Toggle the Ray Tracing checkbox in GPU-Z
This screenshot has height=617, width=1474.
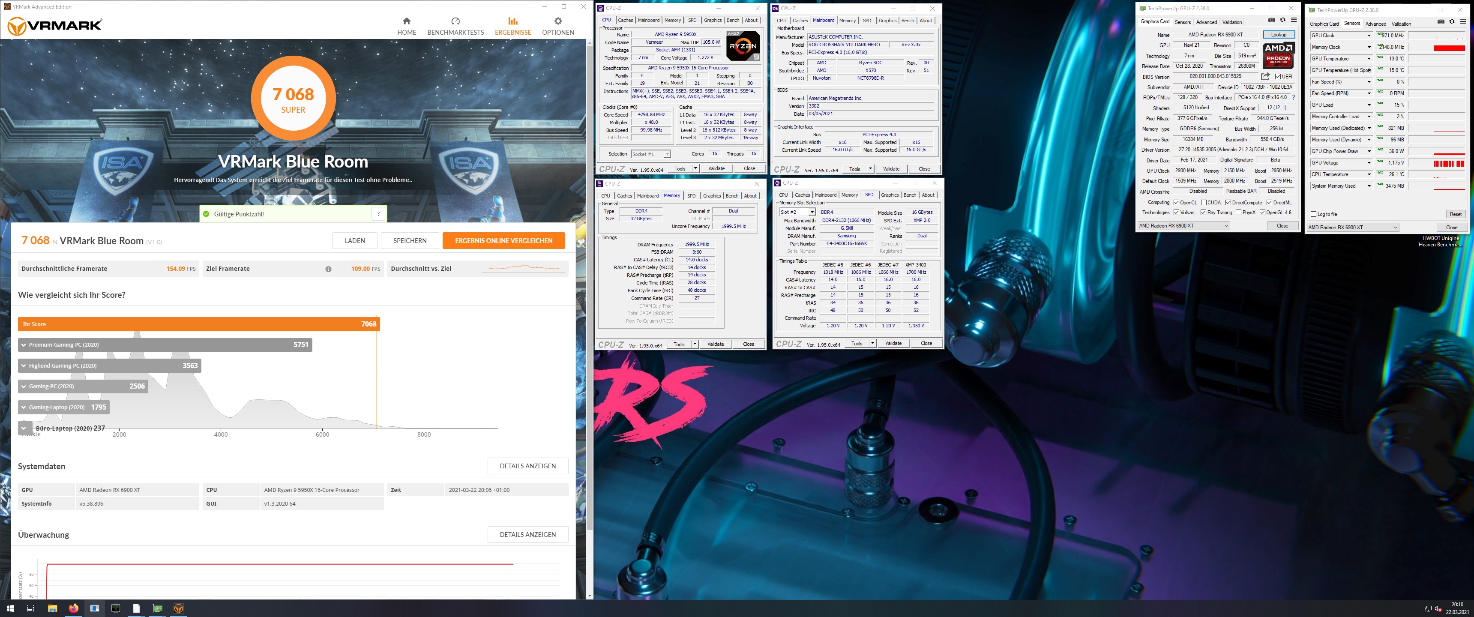(x=1203, y=213)
